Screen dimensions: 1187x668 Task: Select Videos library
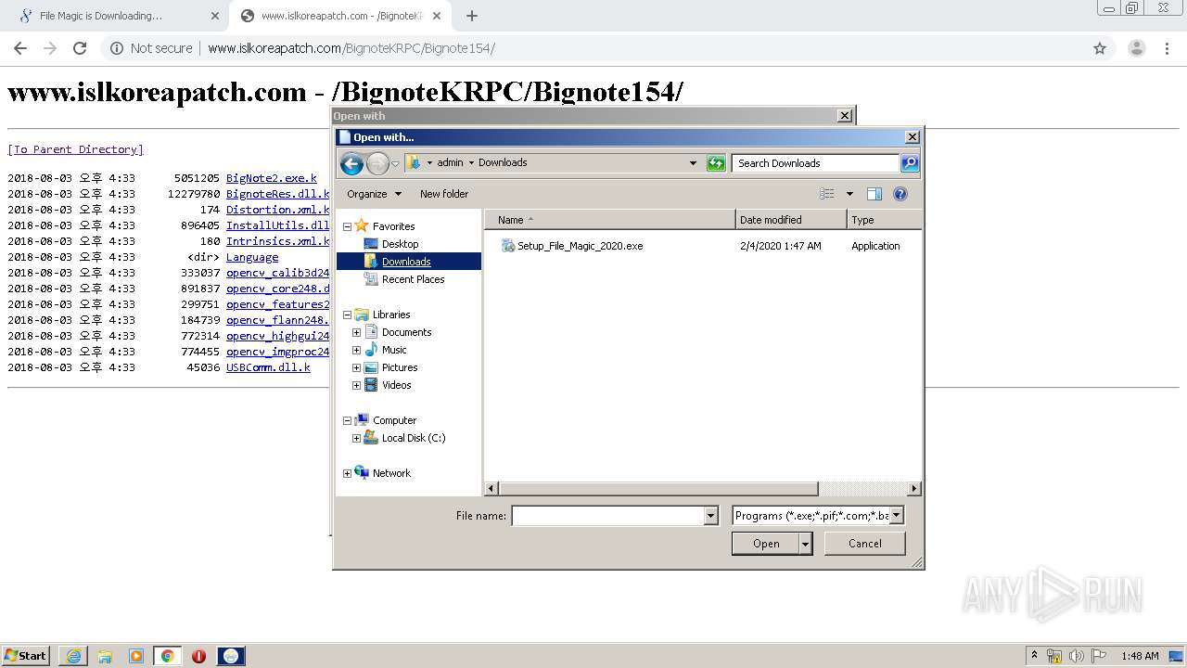pyautogui.click(x=396, y=385)
